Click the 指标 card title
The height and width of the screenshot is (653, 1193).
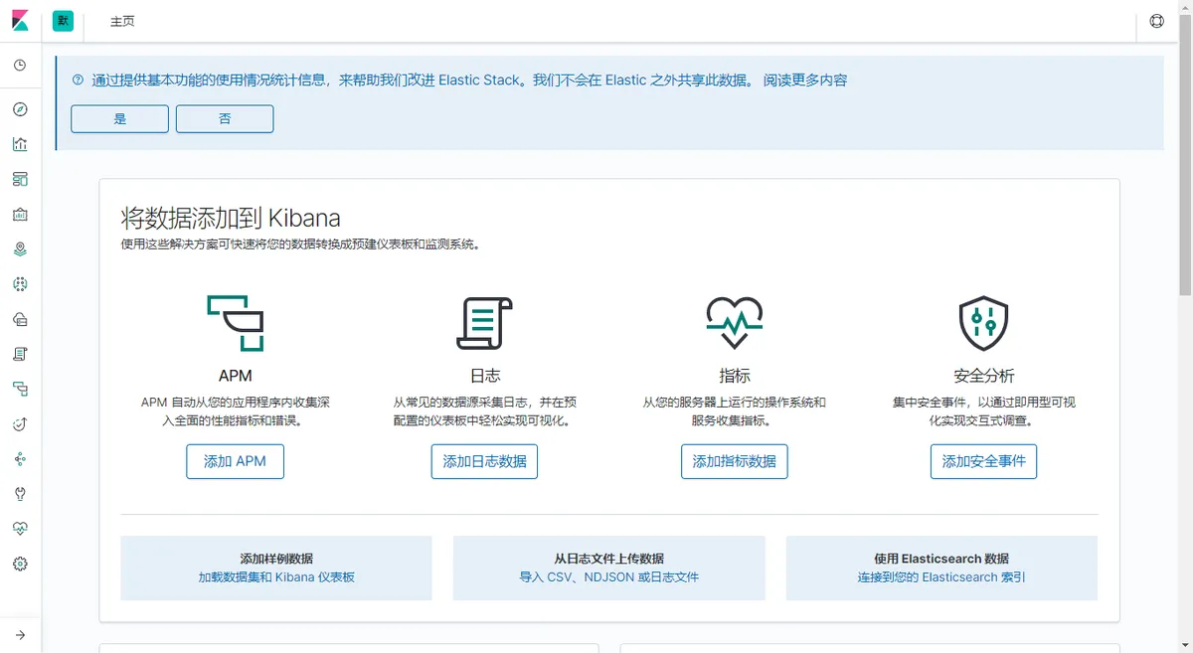pos(734,376)
